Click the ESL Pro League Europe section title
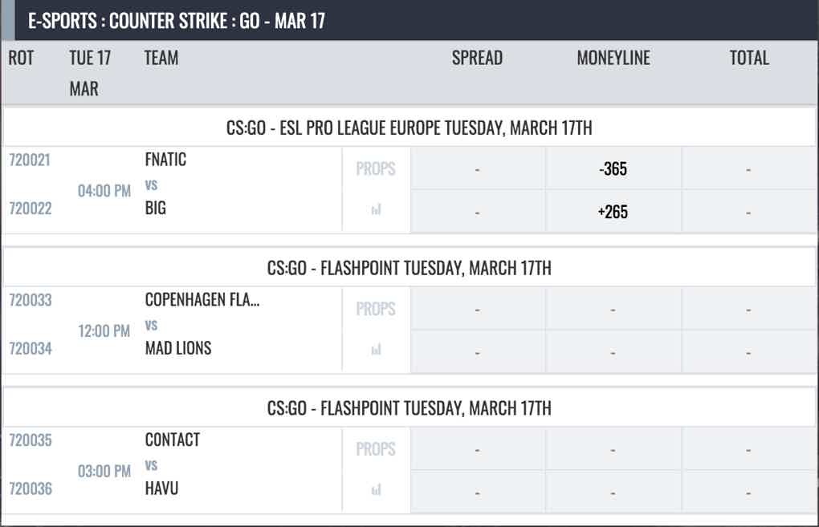Screen dimensions: 819x527 pos(409,128)
